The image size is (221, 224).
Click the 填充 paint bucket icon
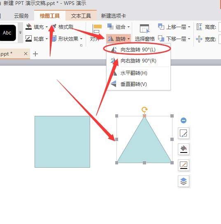(x=29, y=27)
